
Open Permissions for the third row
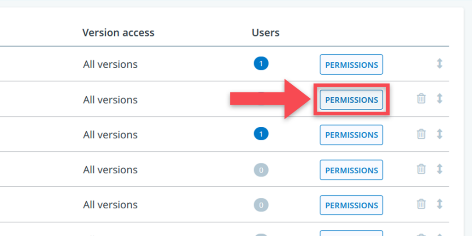point(351,135)
